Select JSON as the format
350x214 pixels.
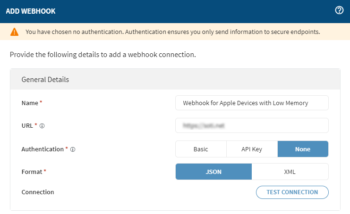tap(213, 172)
